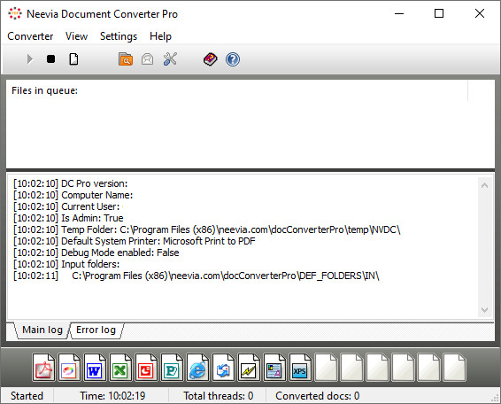Click the 'Input folders:' log line
Viewport: 501px width, 404px height.
pos(66,264)
